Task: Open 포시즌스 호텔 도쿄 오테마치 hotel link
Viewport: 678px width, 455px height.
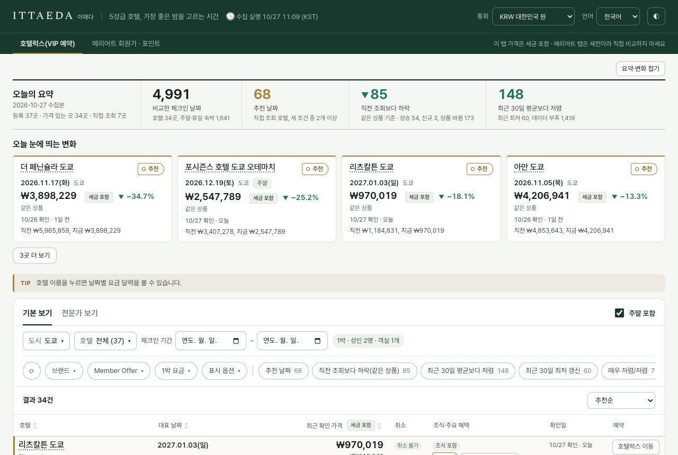Action: pos(230,167)
